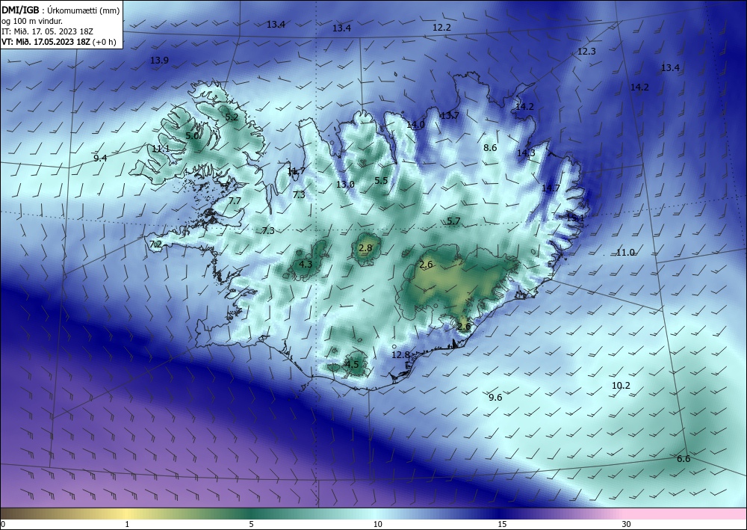Click the color scale label 5
747x530 pixels.
pos(251,525)
